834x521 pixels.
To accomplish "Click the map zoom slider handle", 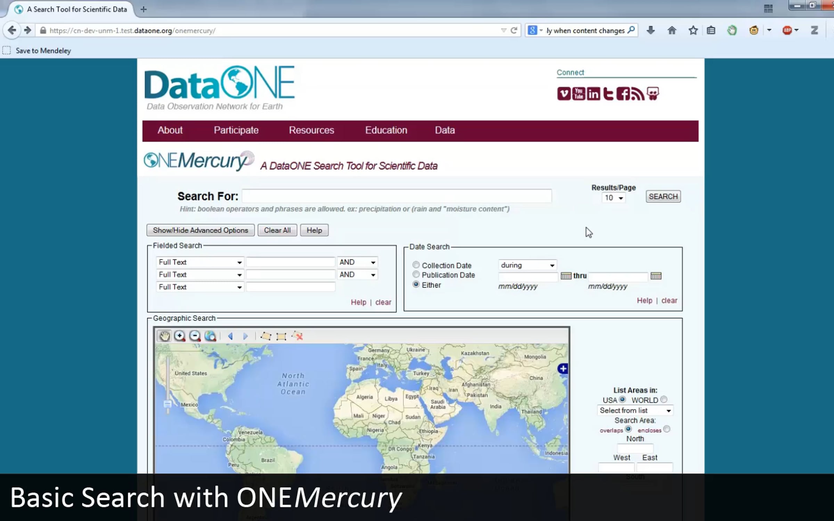I will coord(167,404).
